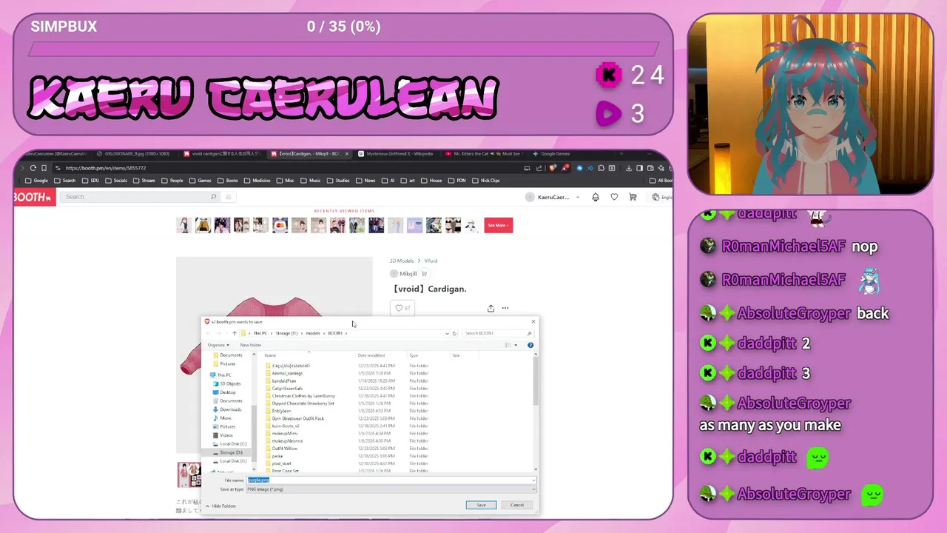
Task: Open BOOTH notifications bell
Action: (596, 197)
